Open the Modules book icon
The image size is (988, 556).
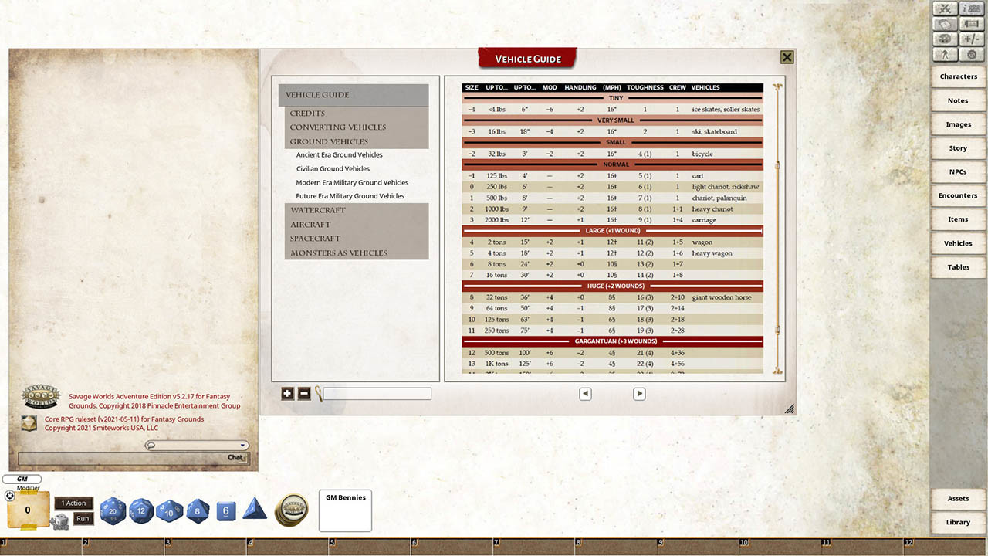tap(945, 24)
